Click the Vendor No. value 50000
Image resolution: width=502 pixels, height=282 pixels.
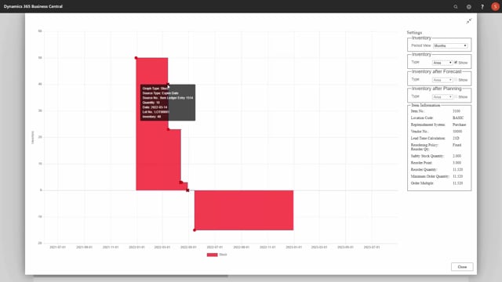[457, 132]
